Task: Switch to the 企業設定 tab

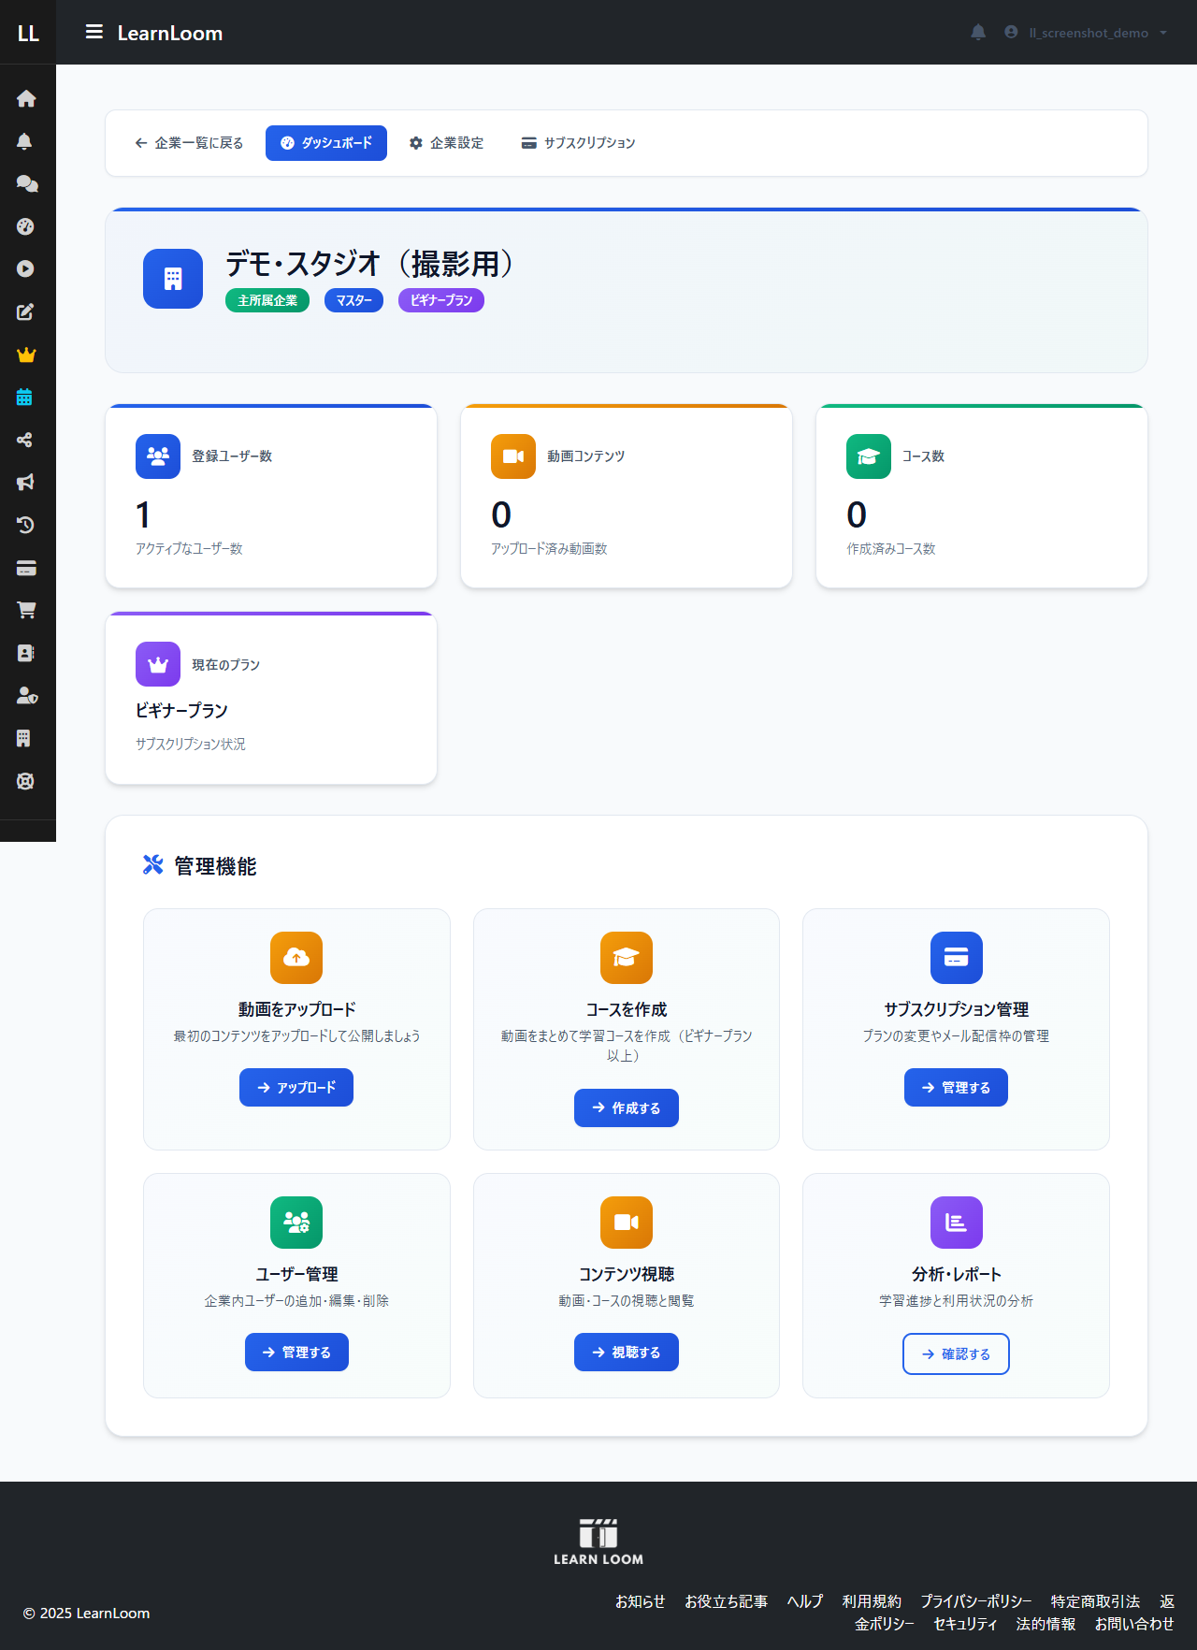Action: point(446,143)
